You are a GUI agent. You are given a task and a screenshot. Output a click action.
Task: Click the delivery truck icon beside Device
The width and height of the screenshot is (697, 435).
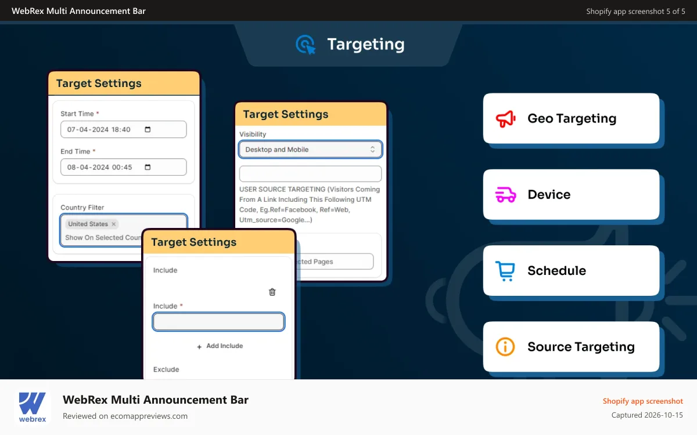505,194
